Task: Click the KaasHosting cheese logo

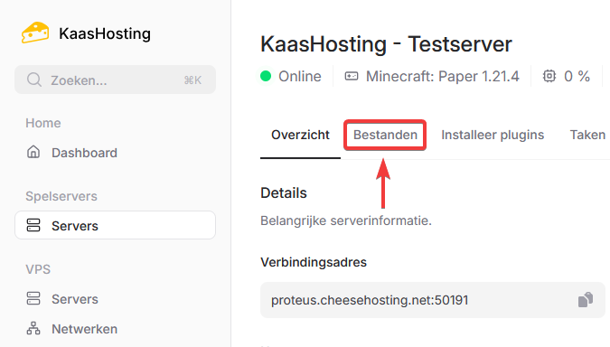Action: pyautogui.click(x=35, y=33)
